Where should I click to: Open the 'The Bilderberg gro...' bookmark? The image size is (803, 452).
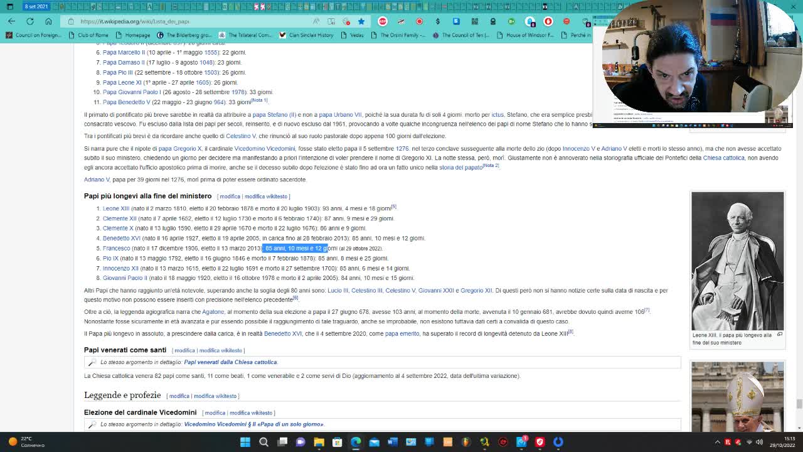[184, 35]
